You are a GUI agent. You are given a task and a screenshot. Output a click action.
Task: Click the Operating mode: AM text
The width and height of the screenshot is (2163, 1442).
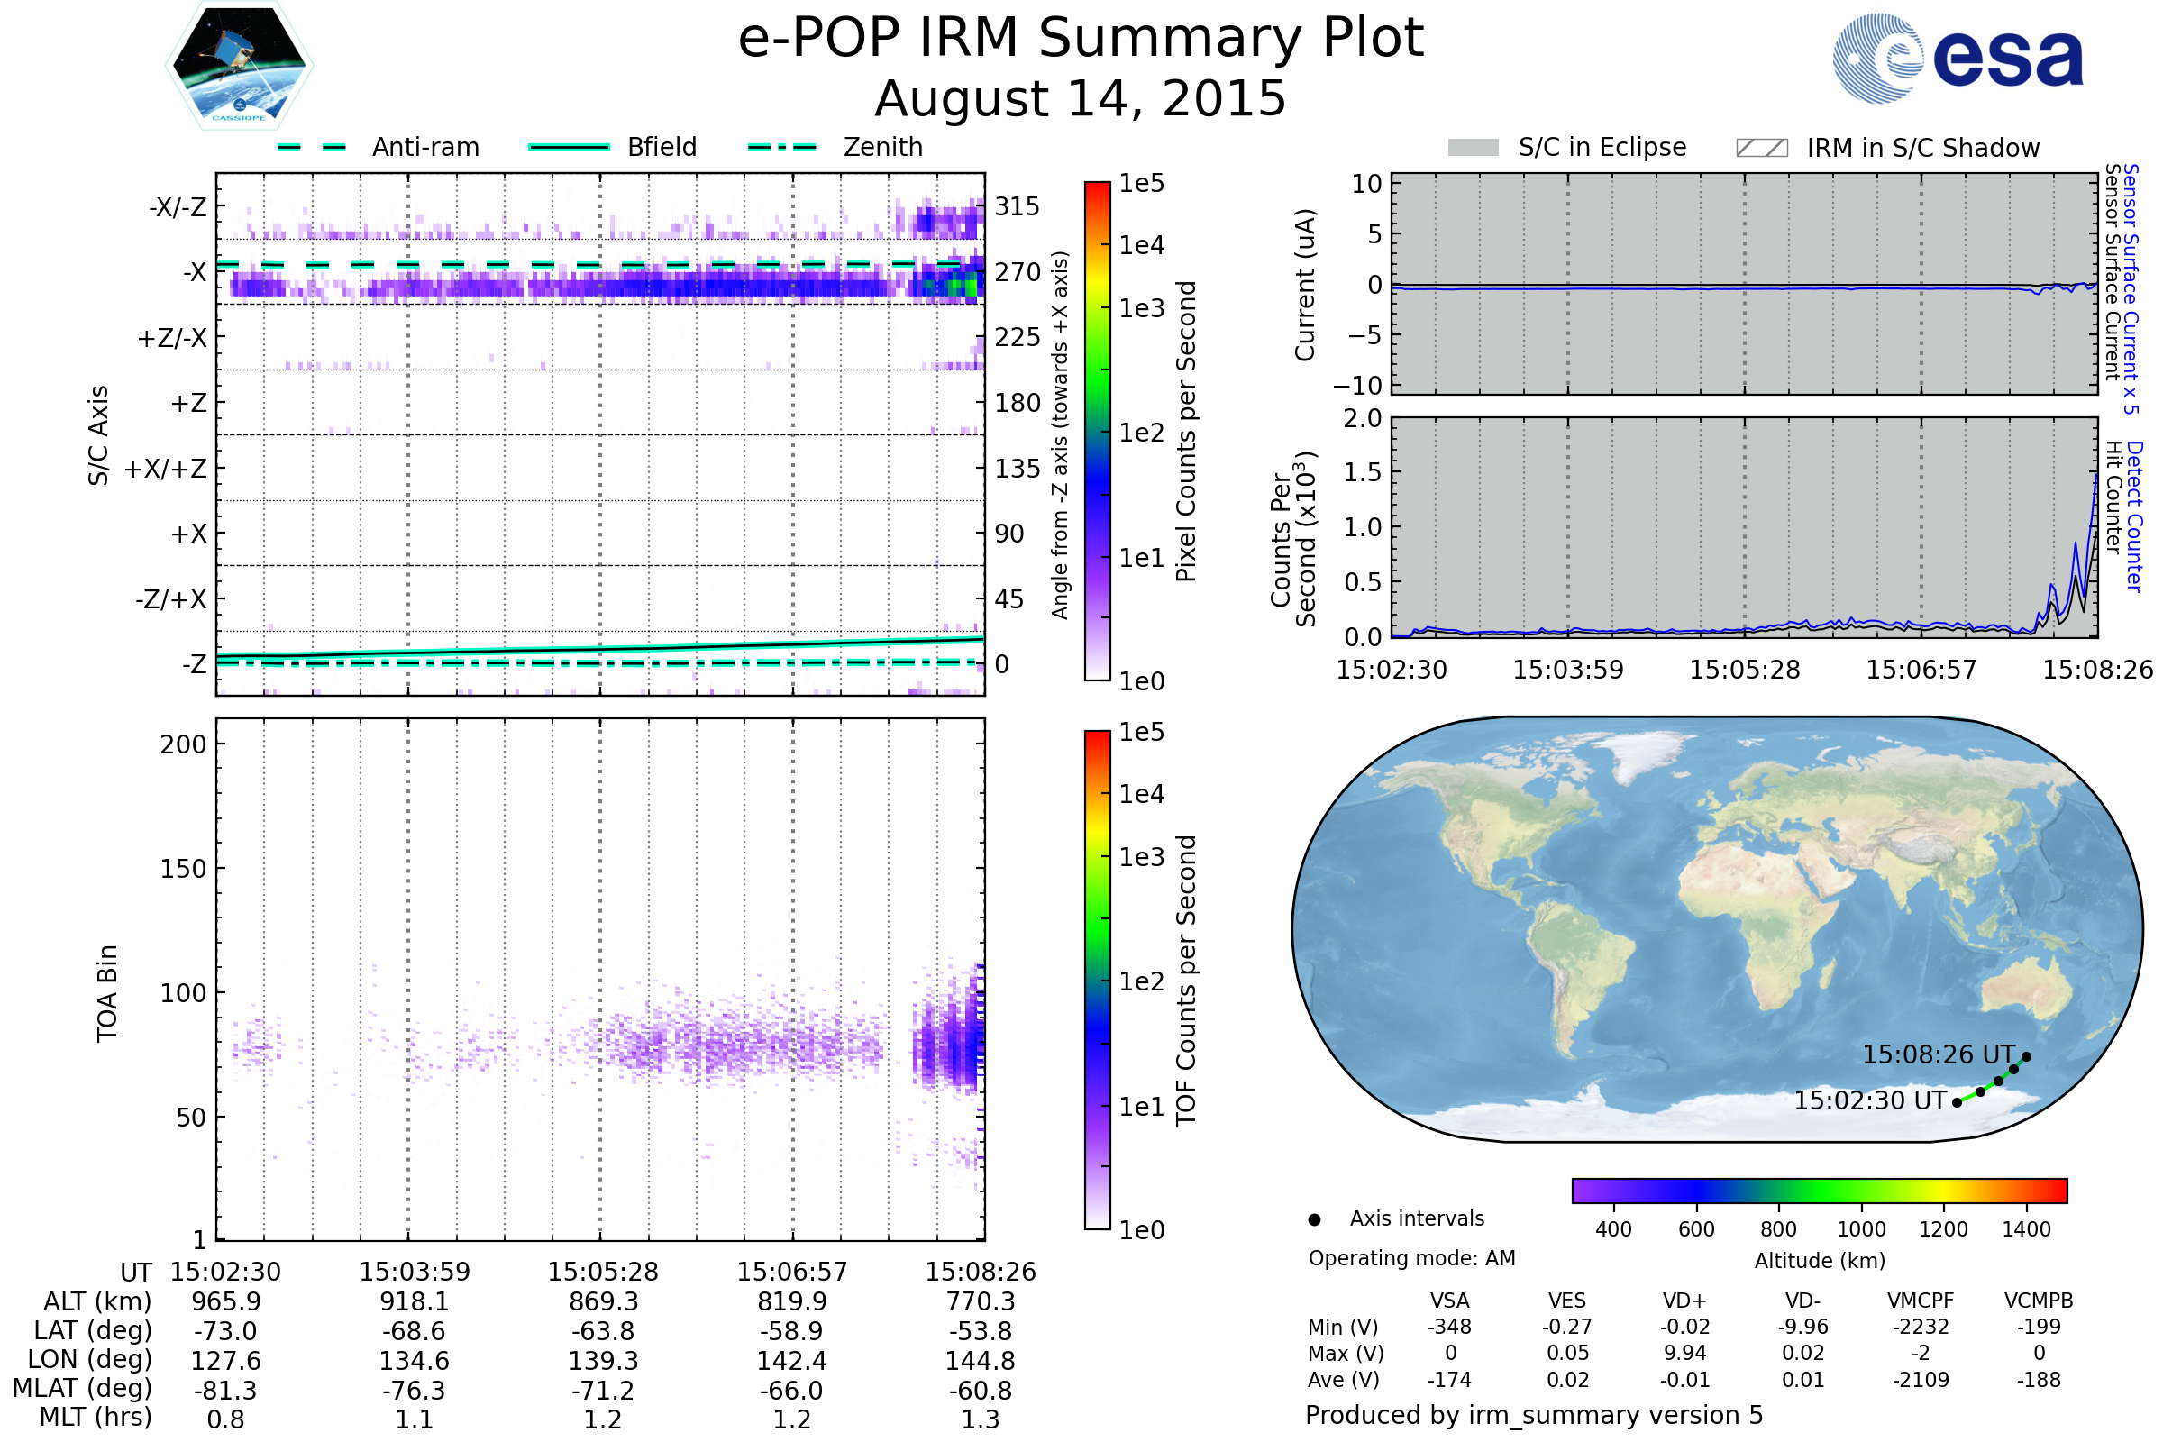pyautogui.click(x=1411, y=1258)
